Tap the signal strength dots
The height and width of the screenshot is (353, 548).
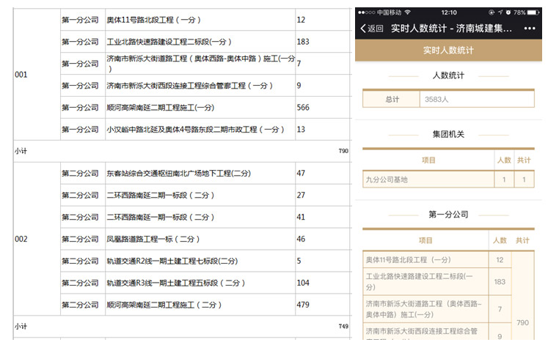(366, 12)
